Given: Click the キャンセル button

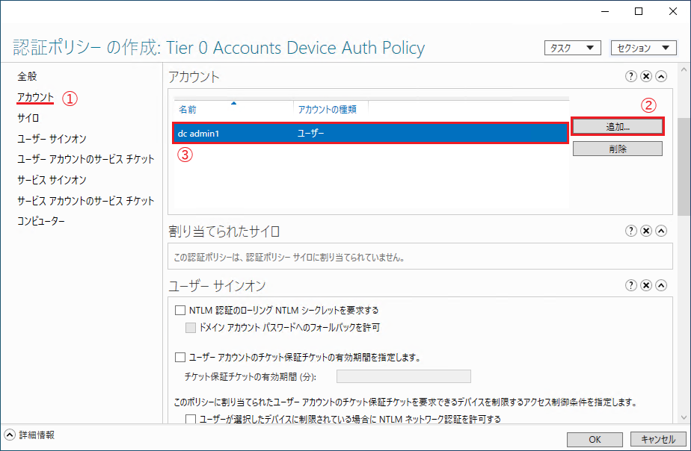Looking at the screenshot, I should pos(658,439).
